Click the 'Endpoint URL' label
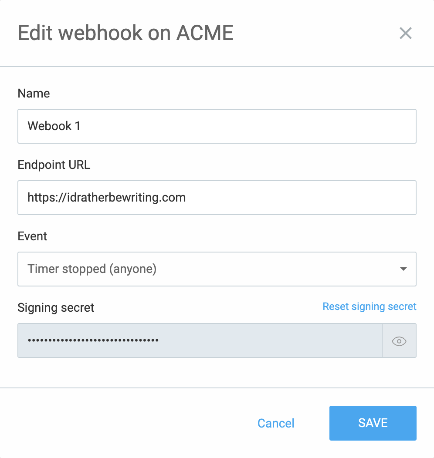The height and width of the screenshot is (458, 434). (54, 165)
